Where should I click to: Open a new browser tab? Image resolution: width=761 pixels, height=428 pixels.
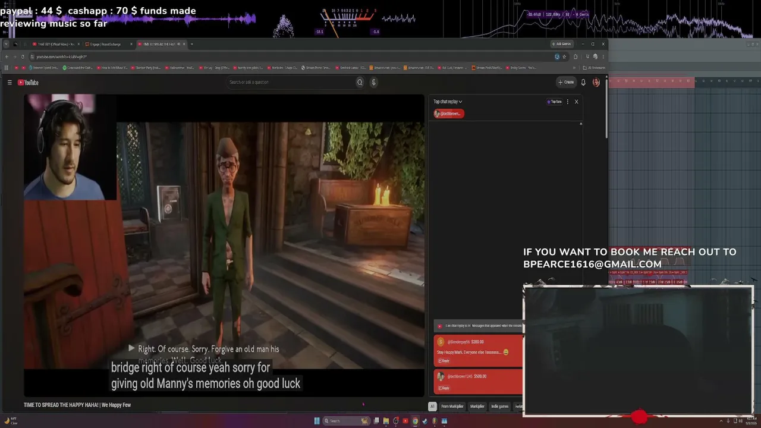(191, 44)
